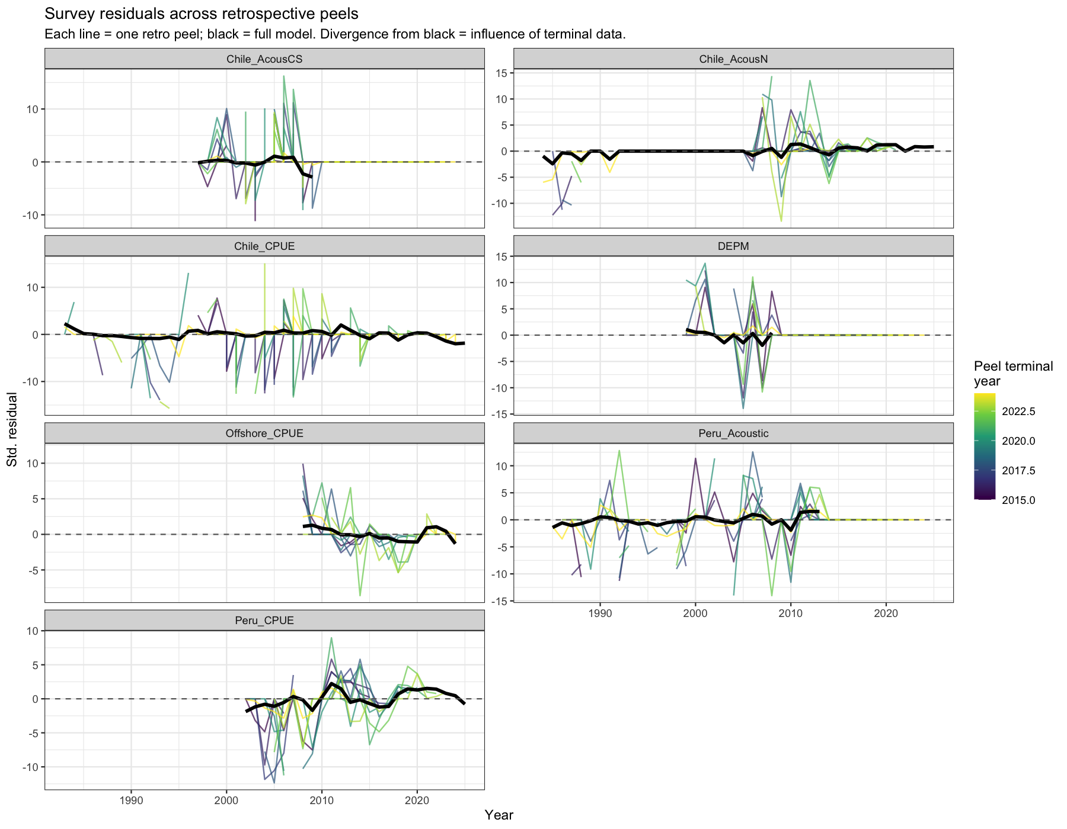The height and width of the screenshot is (829, 1067).
Task: Select the Chile_CPUE facet label
Action: [264, 246]
